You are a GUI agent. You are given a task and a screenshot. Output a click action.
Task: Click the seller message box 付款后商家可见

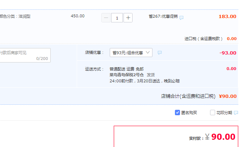[x=25, y=55]
